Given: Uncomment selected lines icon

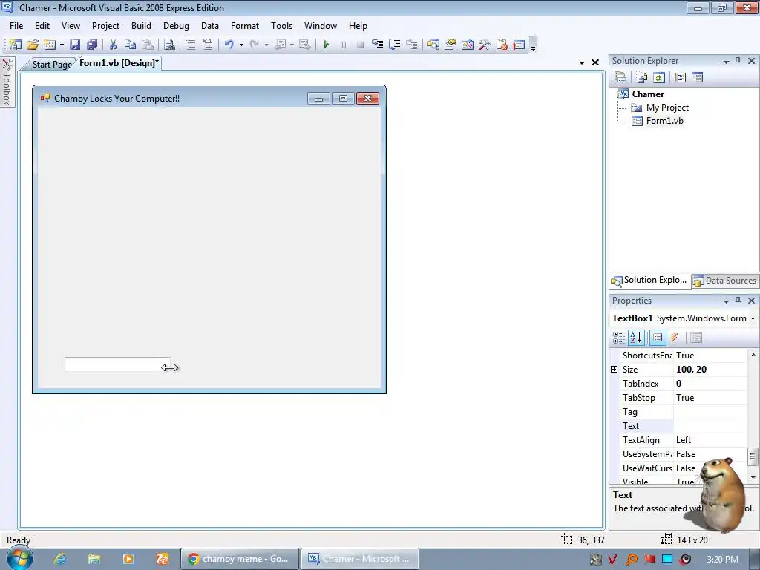Looking at the screenshot, I should (208, 45).
